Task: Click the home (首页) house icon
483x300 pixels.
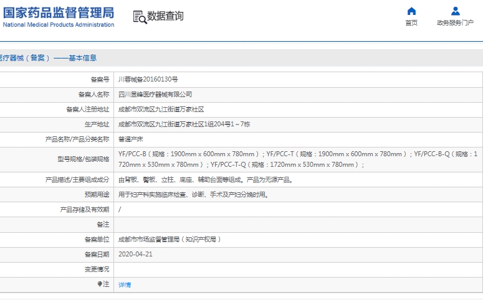Action: (x=411, y=11)
